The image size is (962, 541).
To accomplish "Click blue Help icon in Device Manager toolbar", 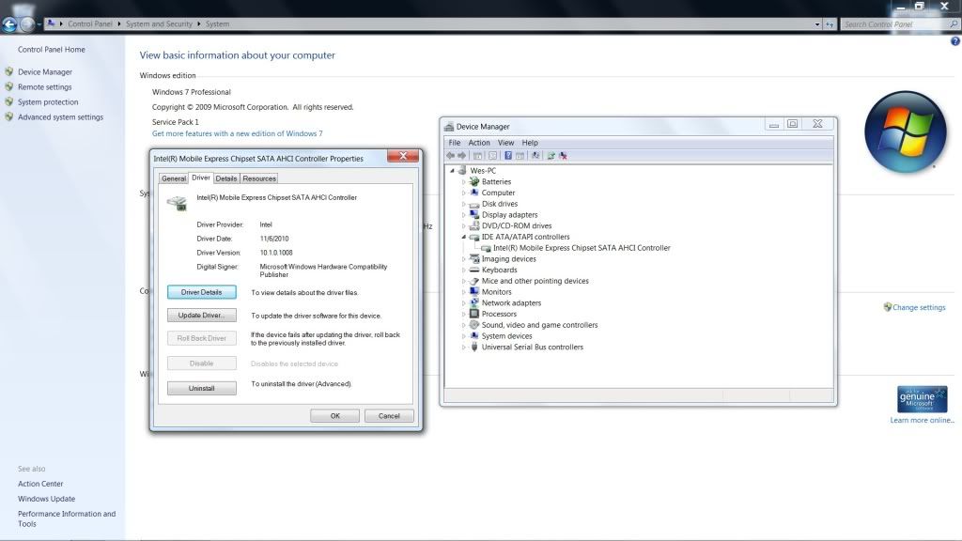I will click(508, 156).
